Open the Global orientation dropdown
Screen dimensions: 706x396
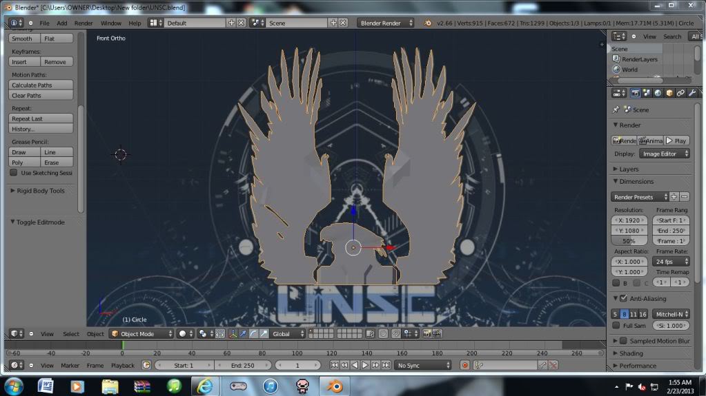point(288,333)
